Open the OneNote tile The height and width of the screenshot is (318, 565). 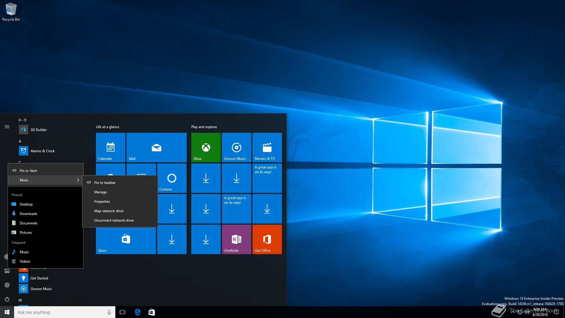point(237,239)
